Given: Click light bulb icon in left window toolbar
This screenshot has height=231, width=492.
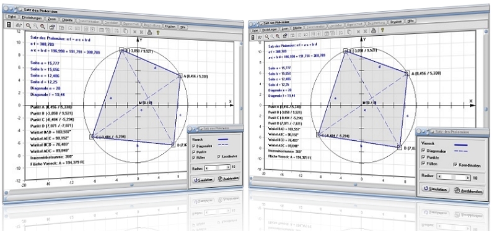Looking at the screenshot, I should (x=158, y=33).
